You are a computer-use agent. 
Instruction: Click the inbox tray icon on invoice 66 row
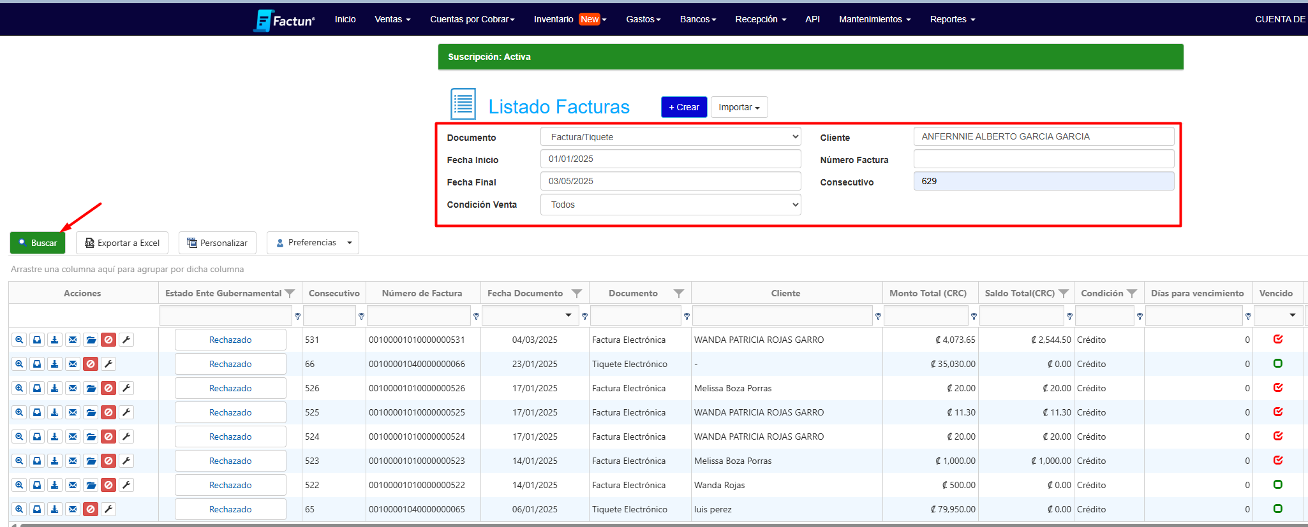click(37, 364)
